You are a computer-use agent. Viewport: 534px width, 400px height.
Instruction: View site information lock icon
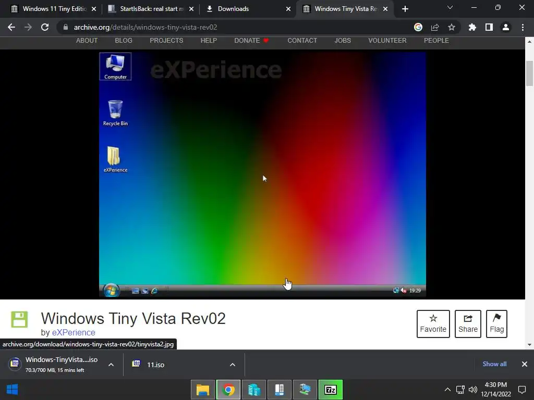coord(66,27)
